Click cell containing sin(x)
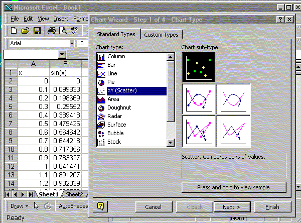Viewport: 301px width, 223px height. pos(65,72)
